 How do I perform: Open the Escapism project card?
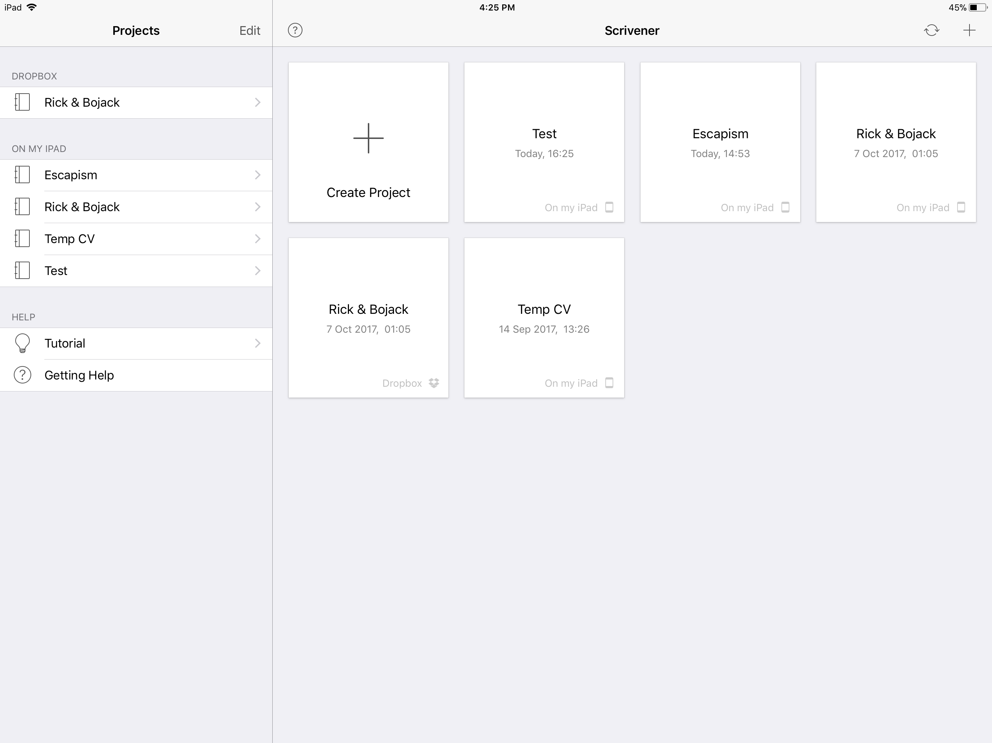click(720, 142)
